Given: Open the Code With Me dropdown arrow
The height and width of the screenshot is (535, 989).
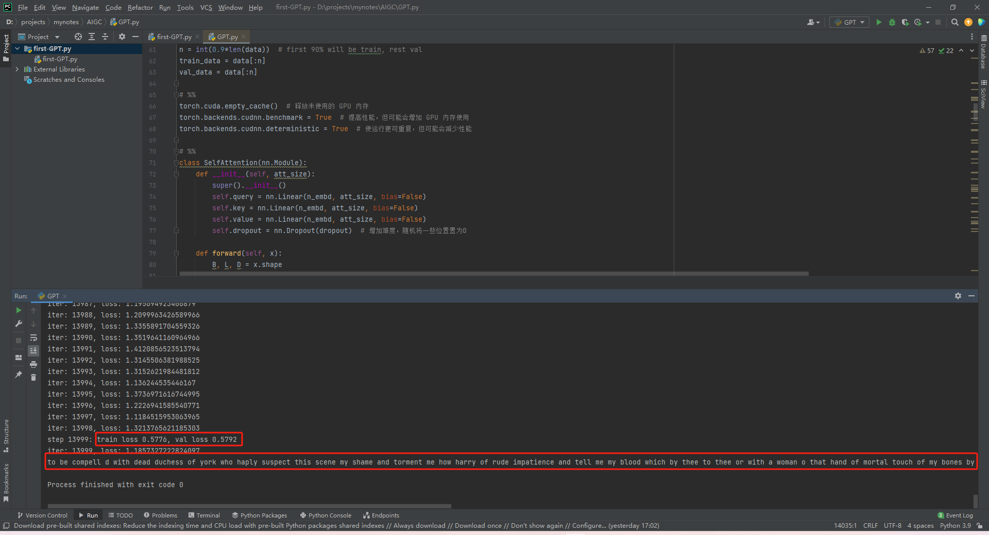Looking at the screenshot, I should [818, 22].
